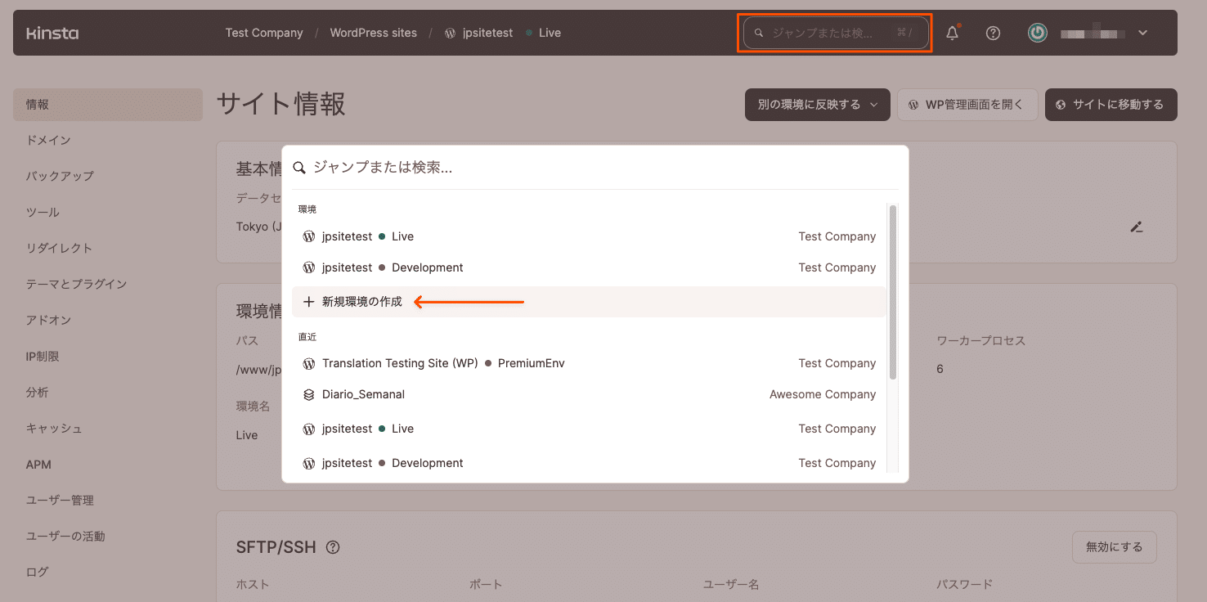Click the plus icon for new environment
This screenshot has width=1207, height=602.
(308, 302)
